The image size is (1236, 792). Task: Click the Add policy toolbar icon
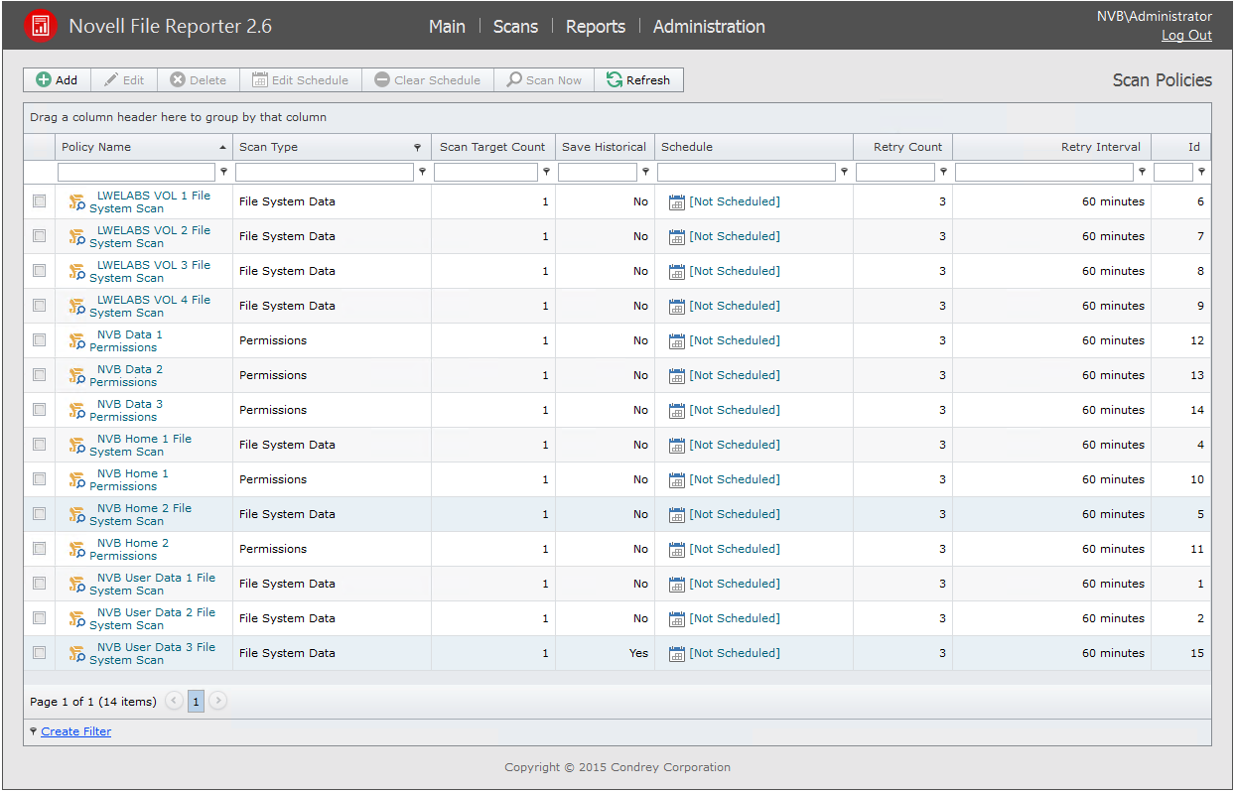click(x=44, y=80)
